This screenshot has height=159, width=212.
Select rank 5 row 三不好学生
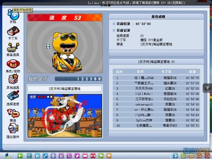pos(156,99)
